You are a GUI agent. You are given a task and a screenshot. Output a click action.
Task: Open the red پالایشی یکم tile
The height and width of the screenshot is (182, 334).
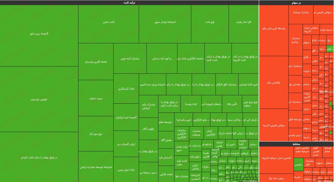click(x=274, y=82)
